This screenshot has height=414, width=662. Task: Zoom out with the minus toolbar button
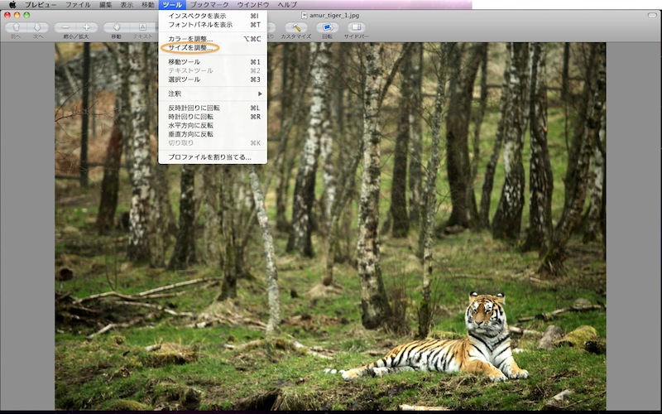pyautogui.click(x=65, y=27)
